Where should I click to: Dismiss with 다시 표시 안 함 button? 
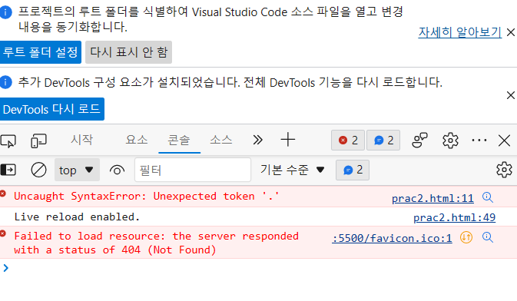point(128,52)
